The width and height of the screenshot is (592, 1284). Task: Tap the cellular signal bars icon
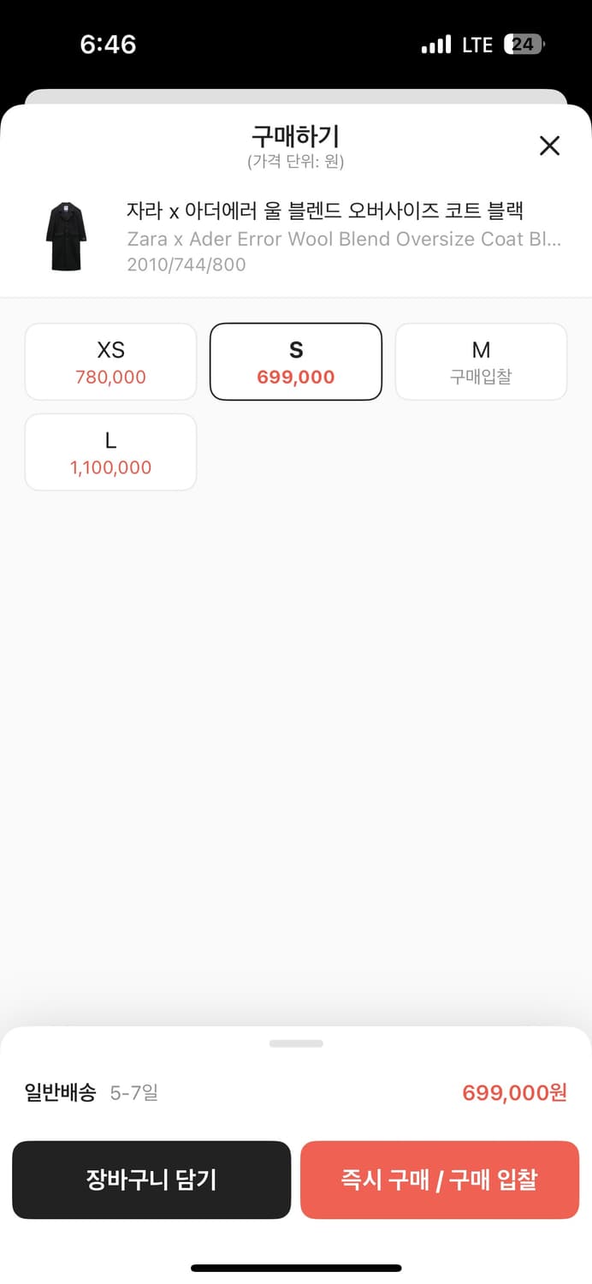click(436, 45)
